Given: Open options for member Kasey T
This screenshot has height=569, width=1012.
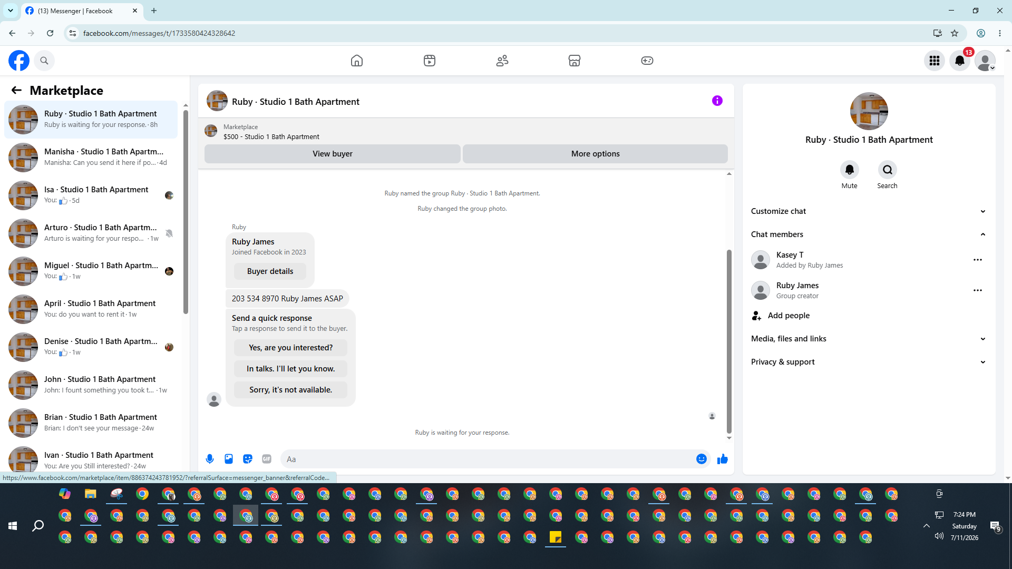Looking at the screenshot, I should [x=978, y=260].
